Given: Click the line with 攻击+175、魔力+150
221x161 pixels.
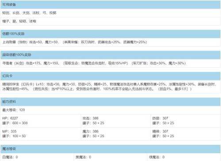Looking at the screenshot, I should tap(110, 63).
